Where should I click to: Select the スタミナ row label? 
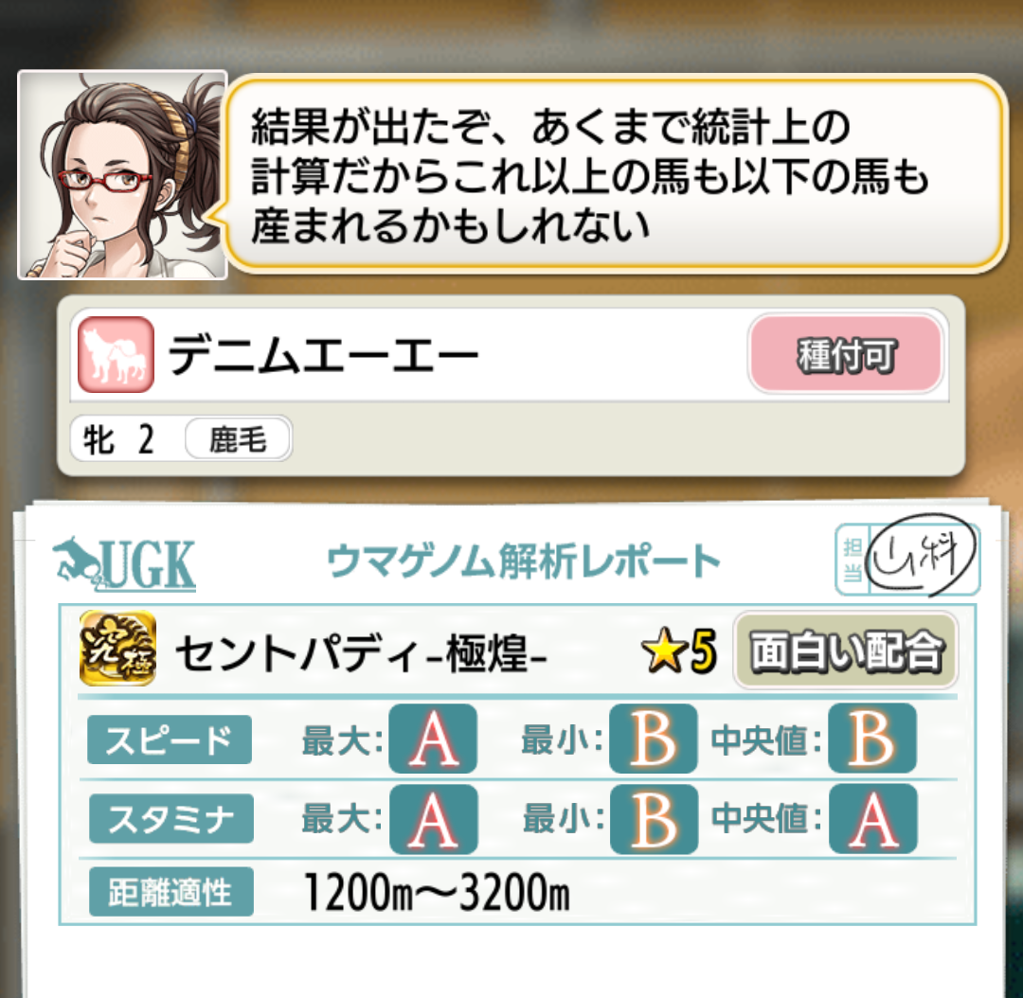click(170, 819)
